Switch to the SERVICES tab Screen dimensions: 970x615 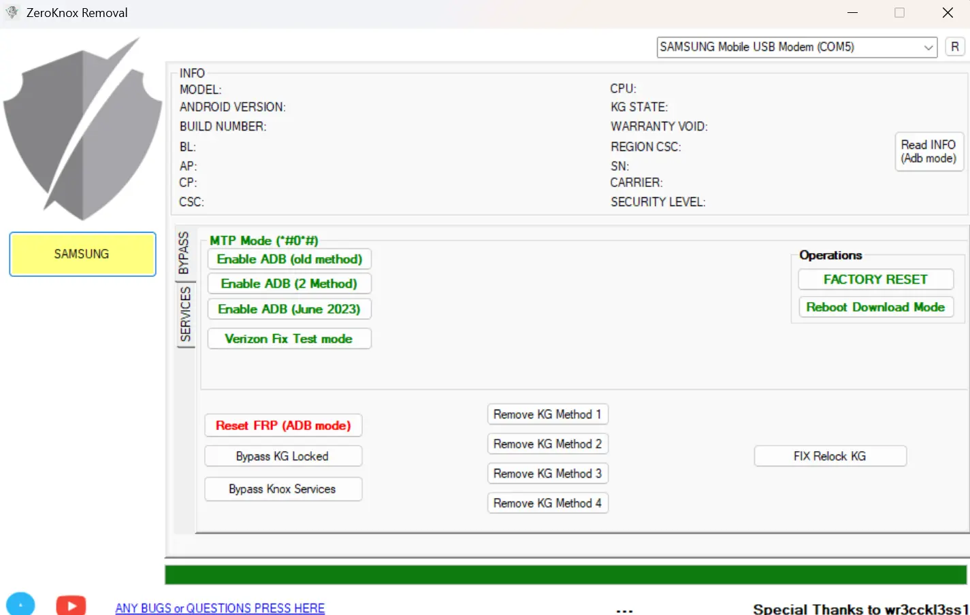click(185, 314)
